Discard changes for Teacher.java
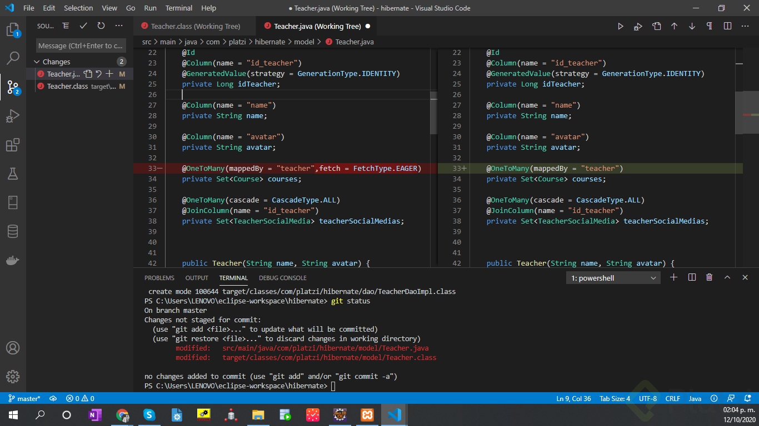The height and width of the screenshot is (426, 759). (x=98, y=74)
